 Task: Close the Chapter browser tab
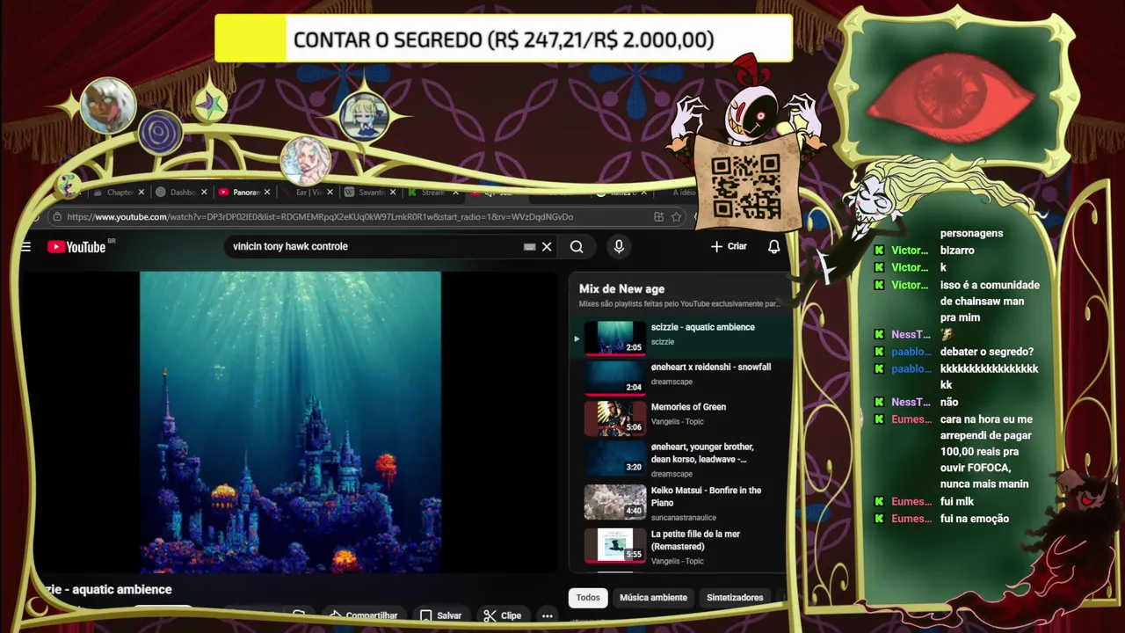[141, 193]
